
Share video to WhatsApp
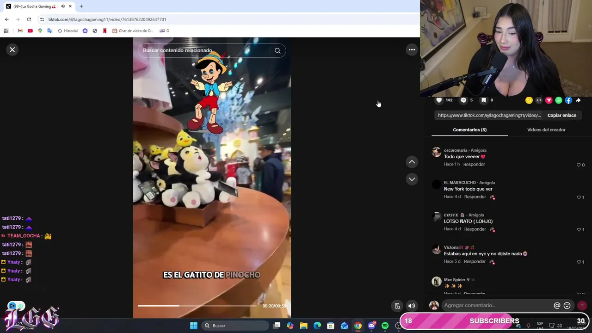[559, 100]
